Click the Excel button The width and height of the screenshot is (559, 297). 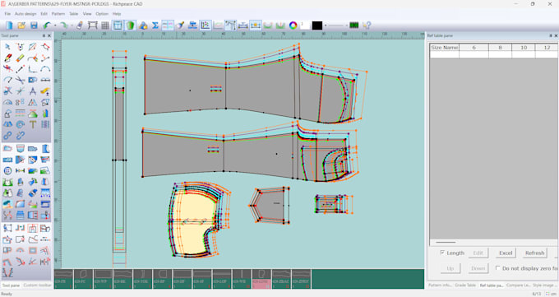506,253
